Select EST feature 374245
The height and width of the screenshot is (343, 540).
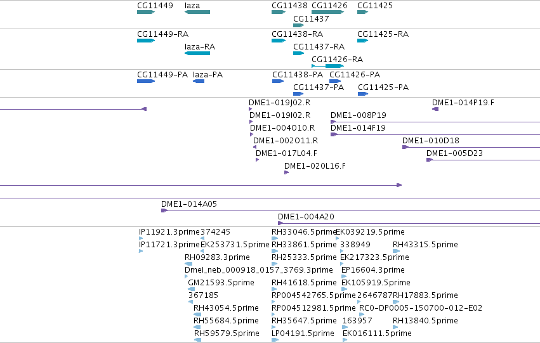[215, 232]
